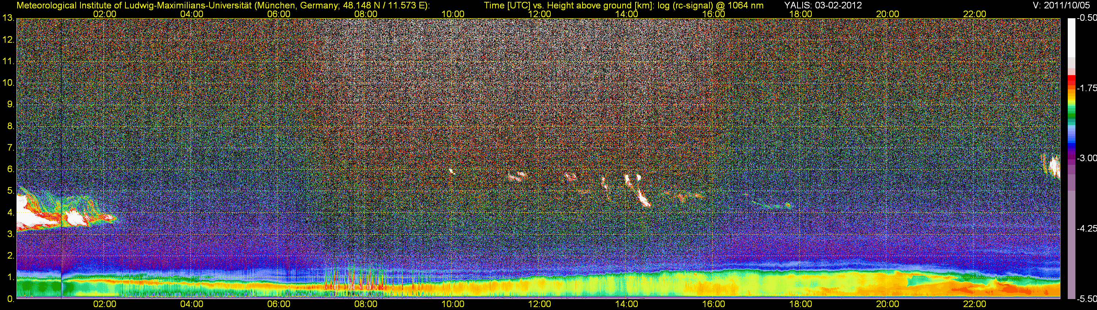Select the 20:00 label on the top time axis
Viewport: 1097px width, 310px height.
pyautogui.click(x=887, y=14)
